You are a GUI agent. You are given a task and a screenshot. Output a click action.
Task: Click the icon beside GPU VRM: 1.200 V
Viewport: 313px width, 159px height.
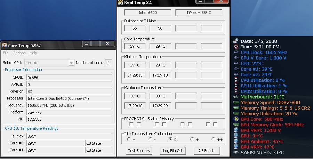tap(236, 130)
